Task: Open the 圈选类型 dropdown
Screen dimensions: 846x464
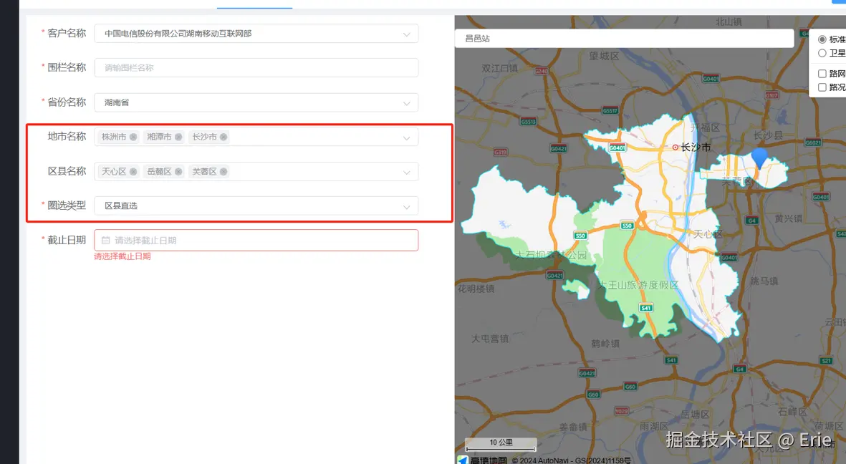Action: 407,206
